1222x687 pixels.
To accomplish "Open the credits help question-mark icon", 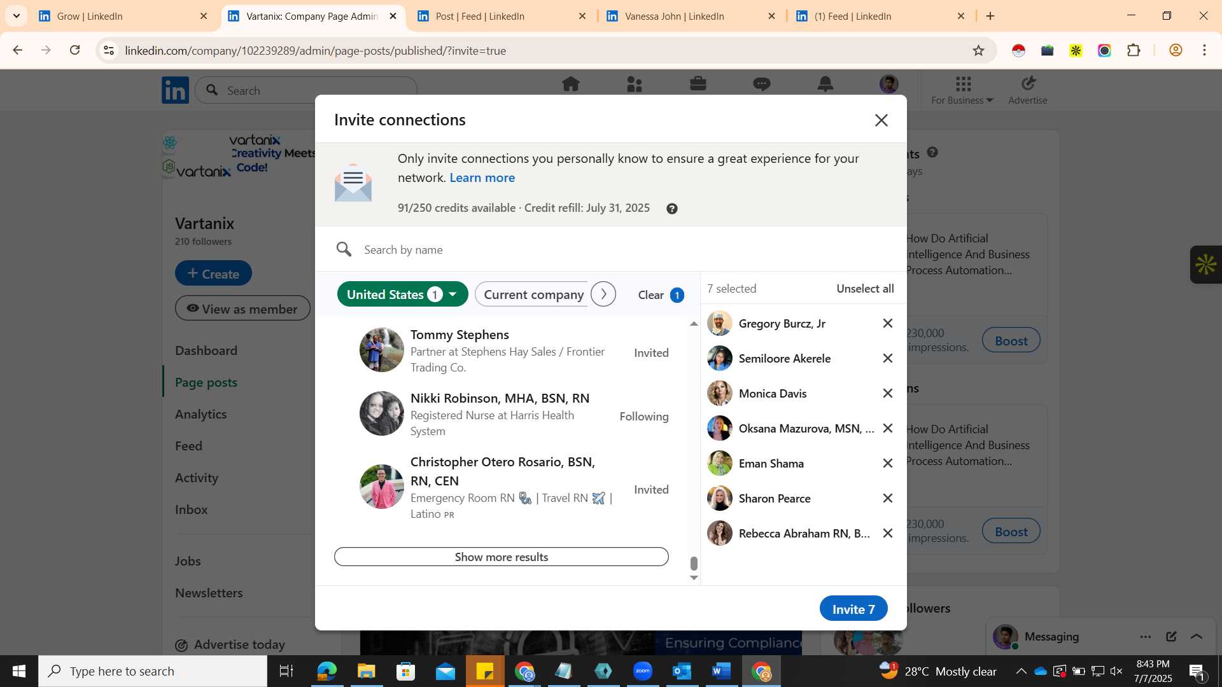I will pyautogui.click(x=671, y=209).
